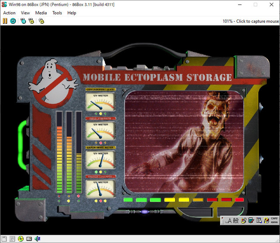Open the View menu

[25, 13]
